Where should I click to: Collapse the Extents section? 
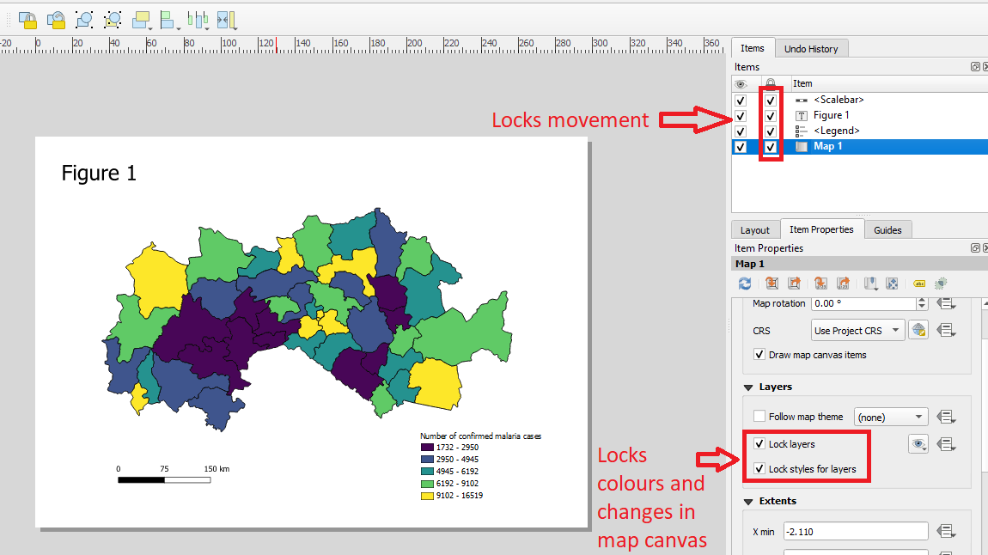(x=748, y=502)
